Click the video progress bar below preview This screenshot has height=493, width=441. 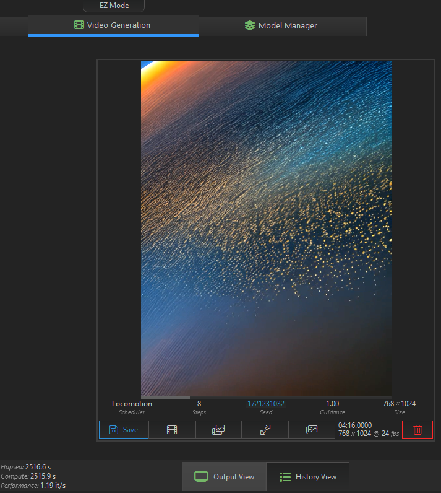click(x=266, y=397)
